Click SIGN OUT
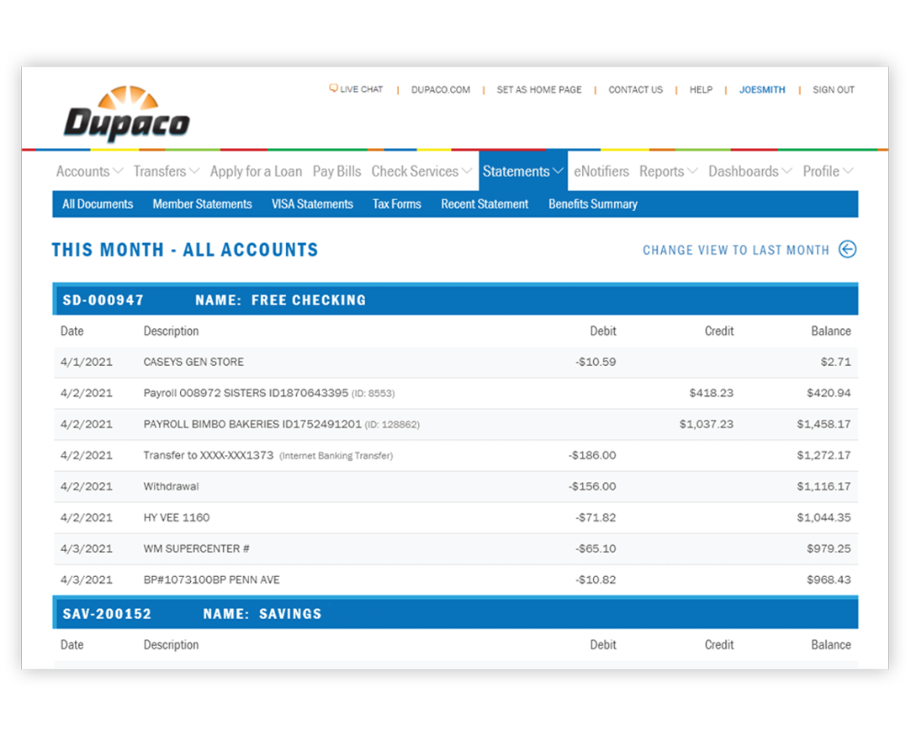Image resolution: width=911 pixels, height=736 pixels. (833, 89)
